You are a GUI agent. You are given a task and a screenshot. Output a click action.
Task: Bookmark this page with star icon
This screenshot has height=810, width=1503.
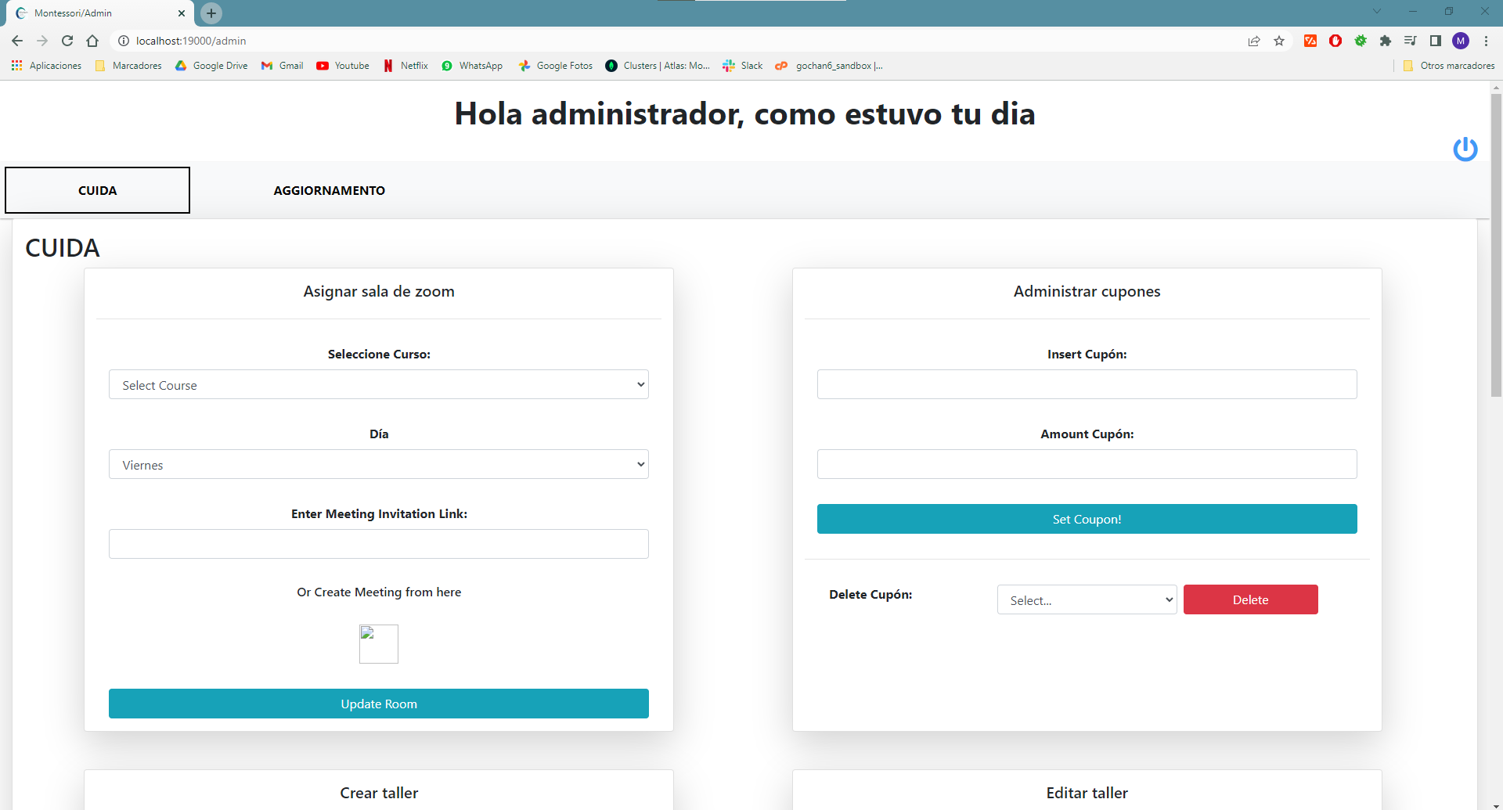[x=1279, y=41]
